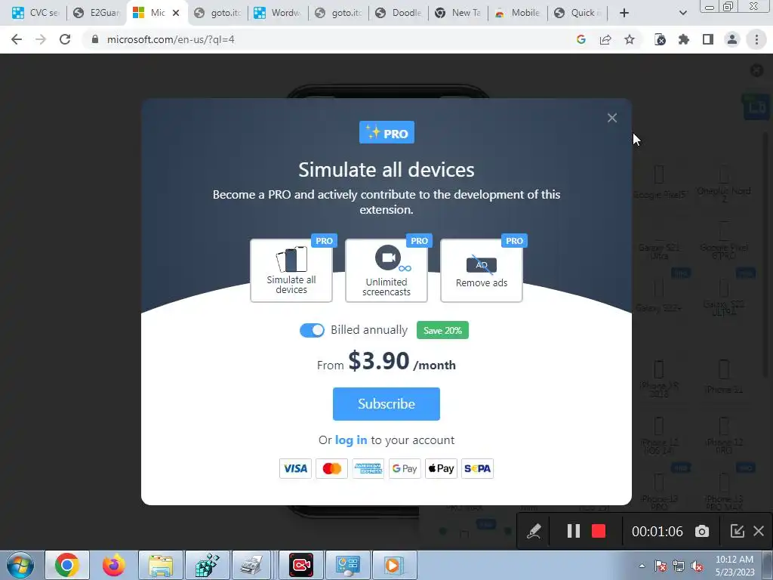Pause the screen recording
The height and width of the screenshot is (580, 773).
click(574, 531)
